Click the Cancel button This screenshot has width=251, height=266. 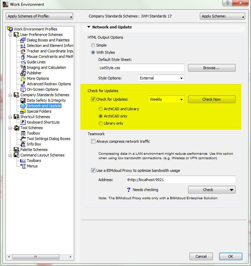[201, 256]
